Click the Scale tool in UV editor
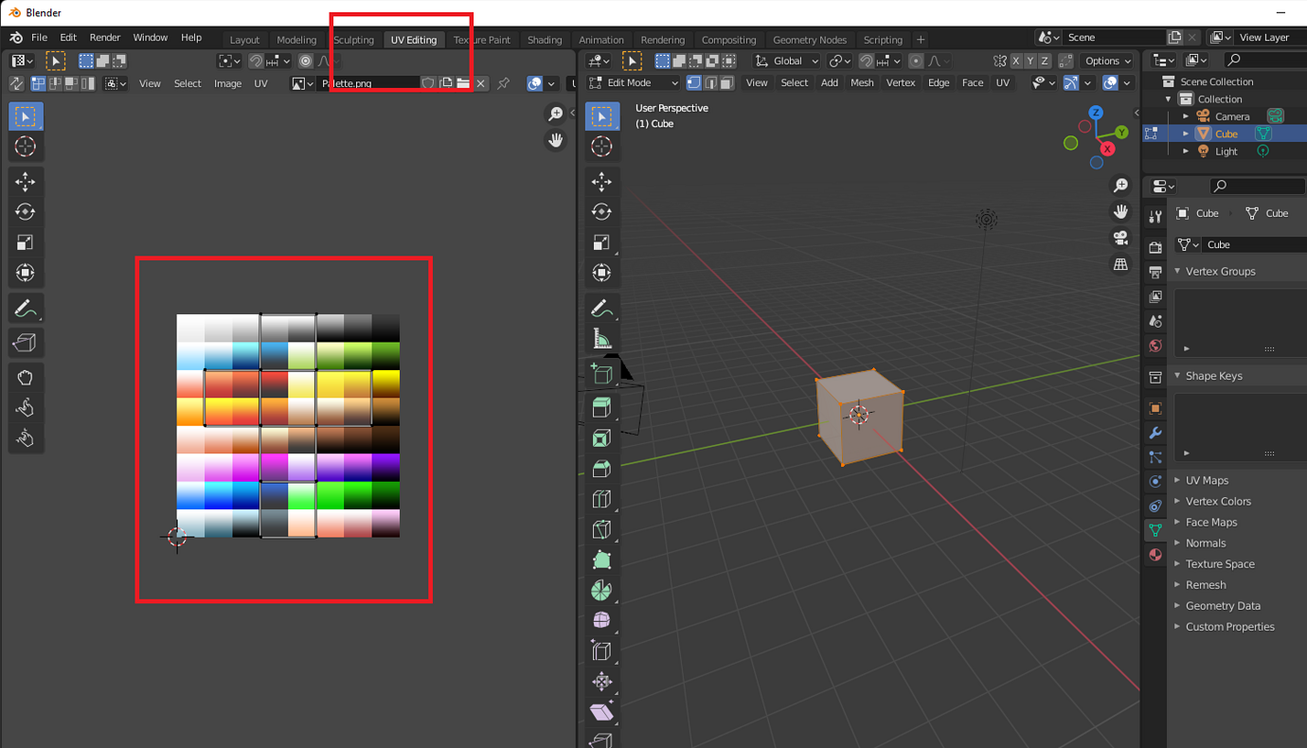The width and height of the screenshot is (1307, 748). (25, 242)
